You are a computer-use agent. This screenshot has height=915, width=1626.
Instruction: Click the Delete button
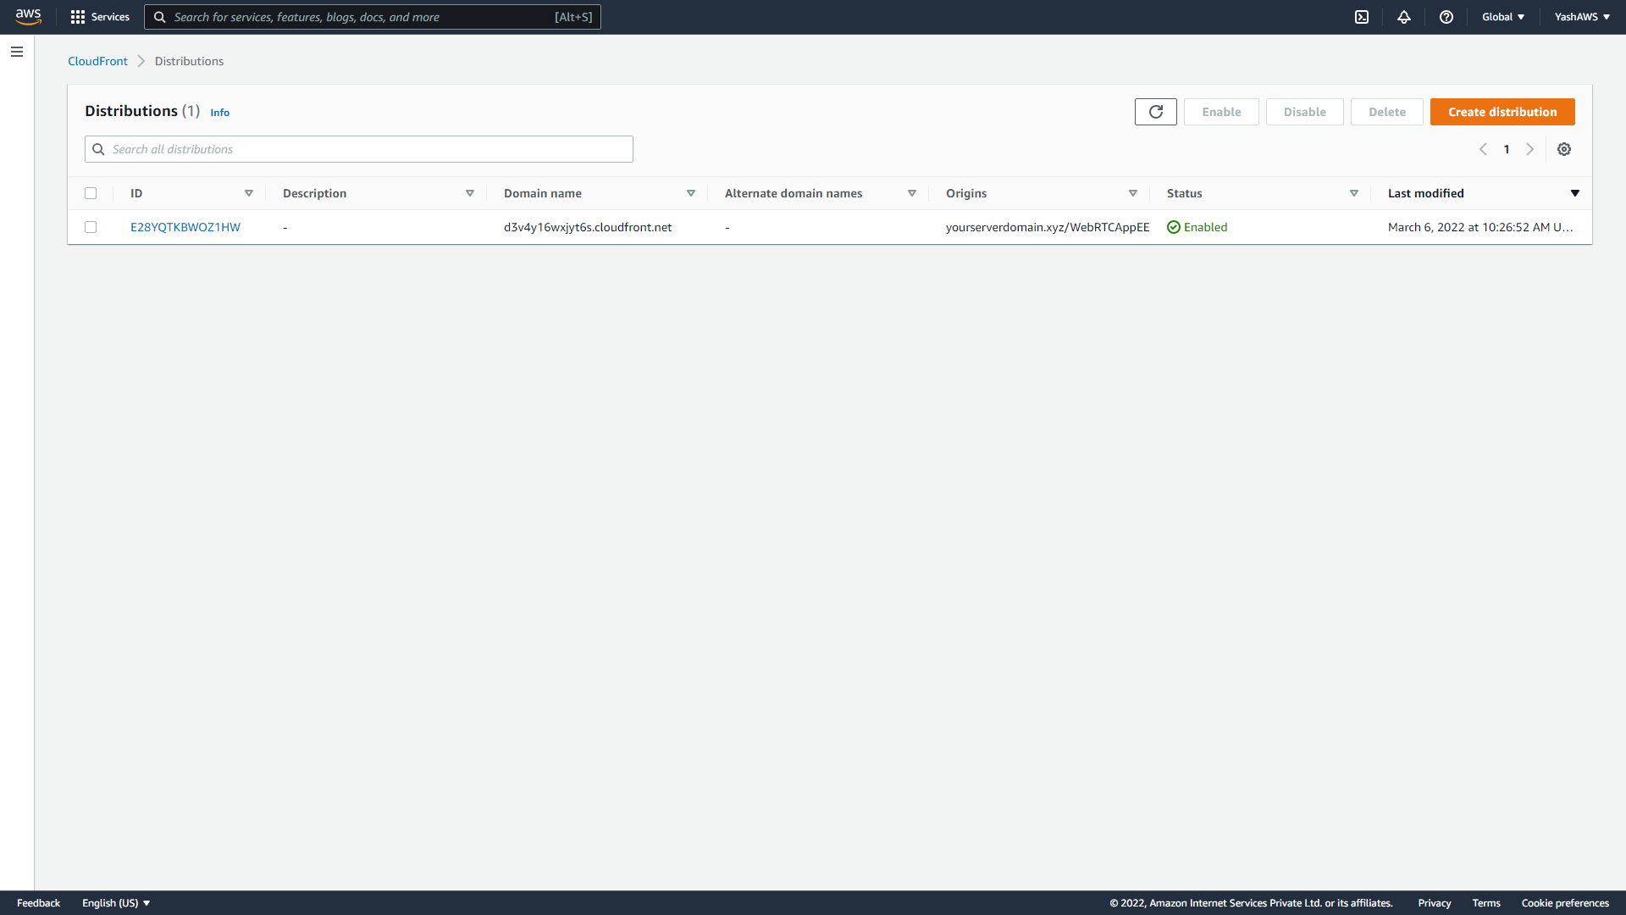(1386, 112)
